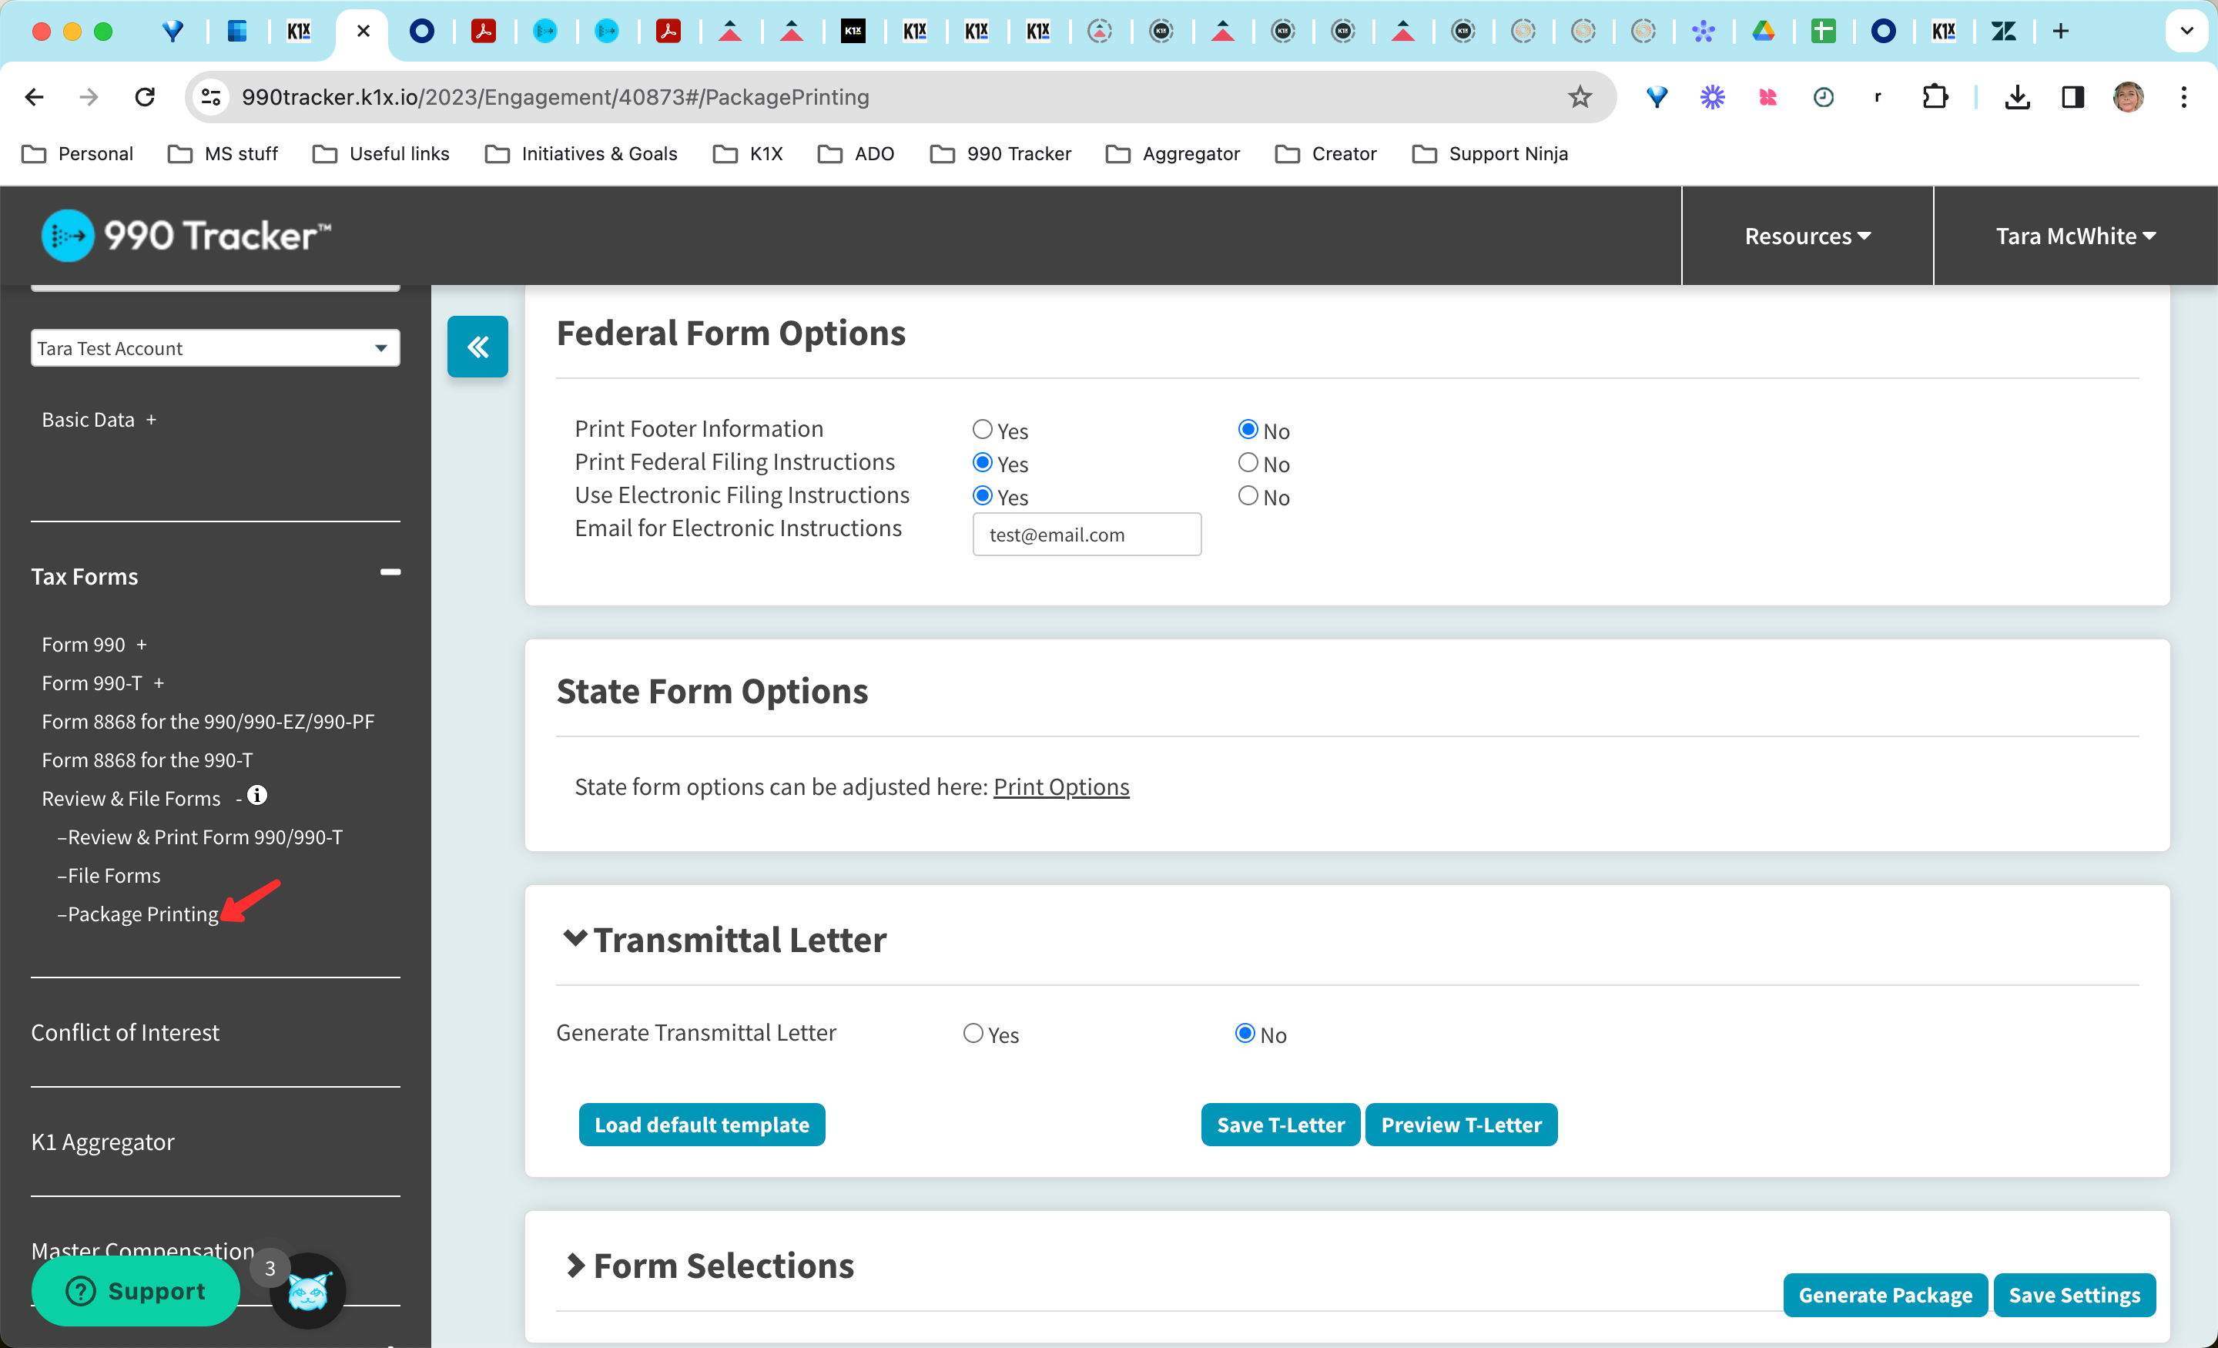Open Tara Test Account dropdown
Viewport: 2218px width, 1348px height.
pyautogui.click(x=215, y=348)
